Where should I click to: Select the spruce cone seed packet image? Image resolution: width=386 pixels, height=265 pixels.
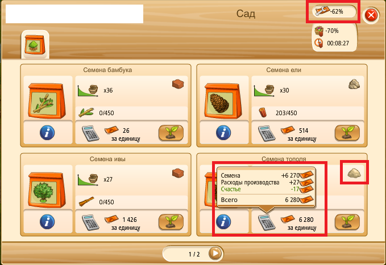[x=223, y=101]
